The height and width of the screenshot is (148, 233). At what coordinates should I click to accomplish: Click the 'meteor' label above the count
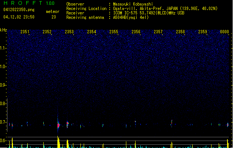pyautogui.click(x=53, y=11)
